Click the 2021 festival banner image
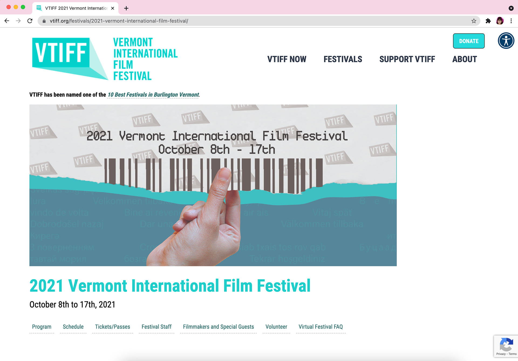The height and width of the screenshot is (361, 518). (213, 185)
